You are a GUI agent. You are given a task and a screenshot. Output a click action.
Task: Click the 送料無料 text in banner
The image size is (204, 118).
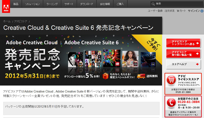pos(152,76)
